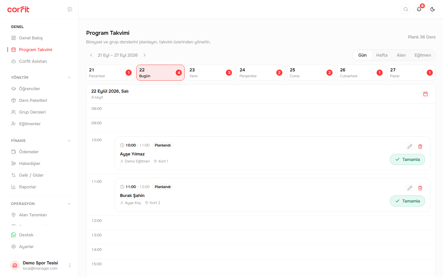Go to previous week arrow
443x277 pixels.
pyautogui.click(x=91, y=55)
